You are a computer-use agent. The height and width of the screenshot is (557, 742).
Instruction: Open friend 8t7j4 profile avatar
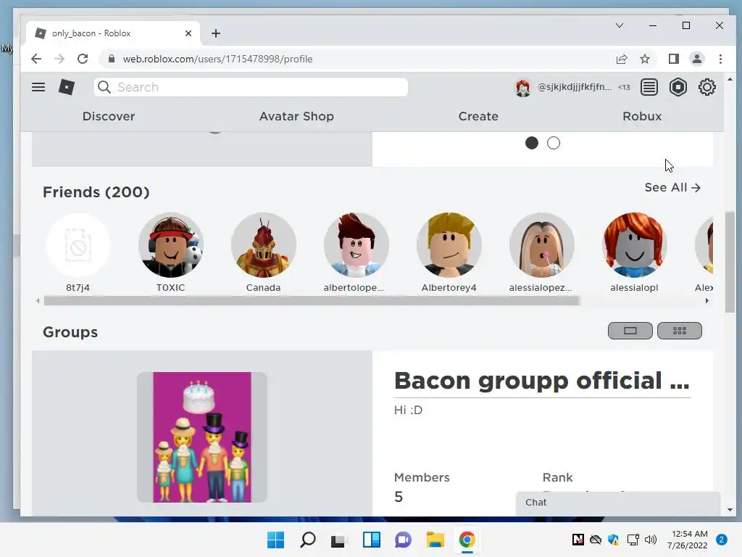pyautogui.click(x=78, y=245)
